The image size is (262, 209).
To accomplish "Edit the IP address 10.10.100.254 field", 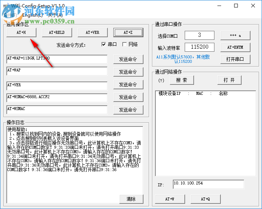I will (x=208, y=184).
